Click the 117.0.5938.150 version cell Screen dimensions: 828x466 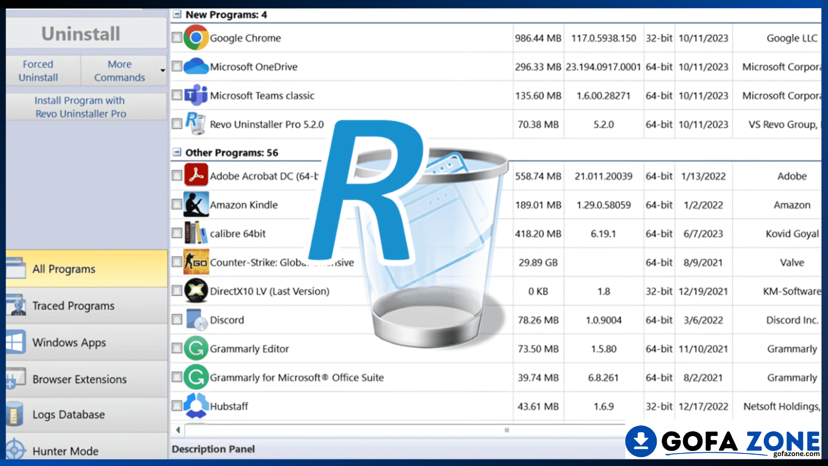pos(604,38)
